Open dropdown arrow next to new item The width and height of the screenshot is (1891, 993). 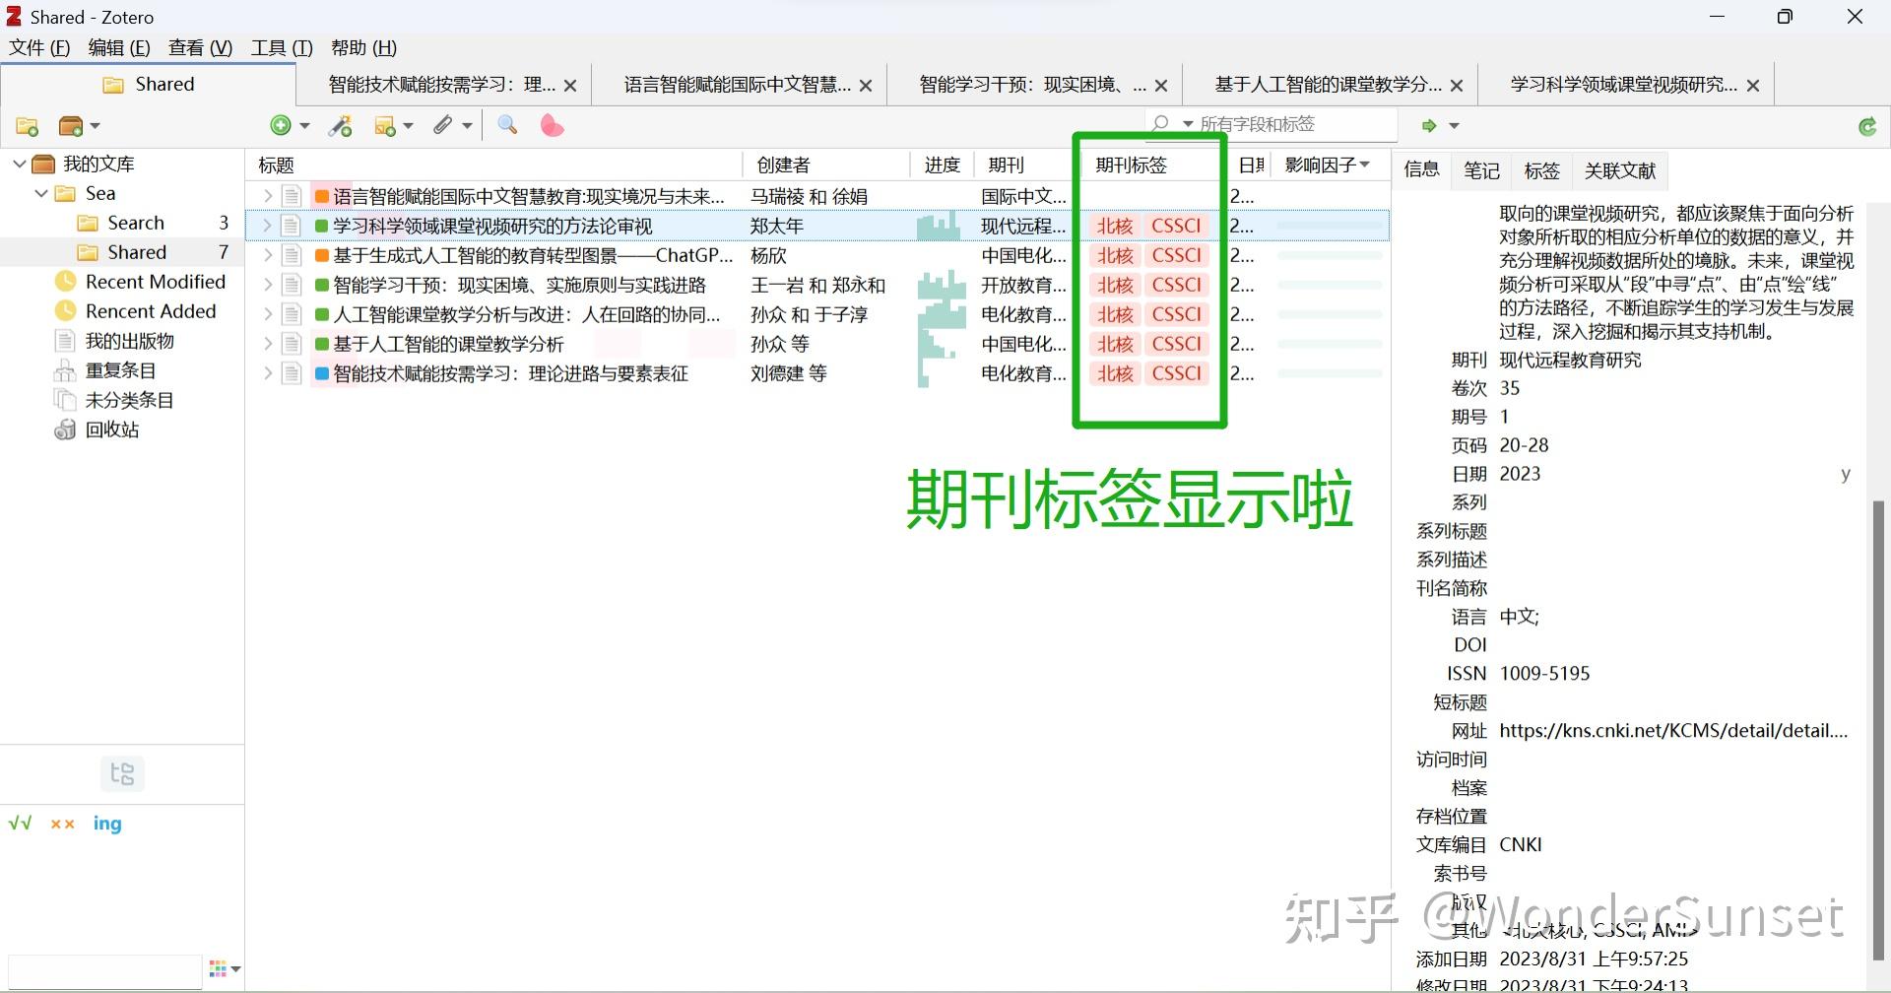pyautogui.click(x=304, y=126)
